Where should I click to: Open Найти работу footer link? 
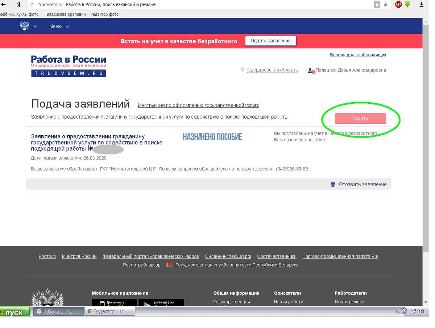(x=289, y=302)
